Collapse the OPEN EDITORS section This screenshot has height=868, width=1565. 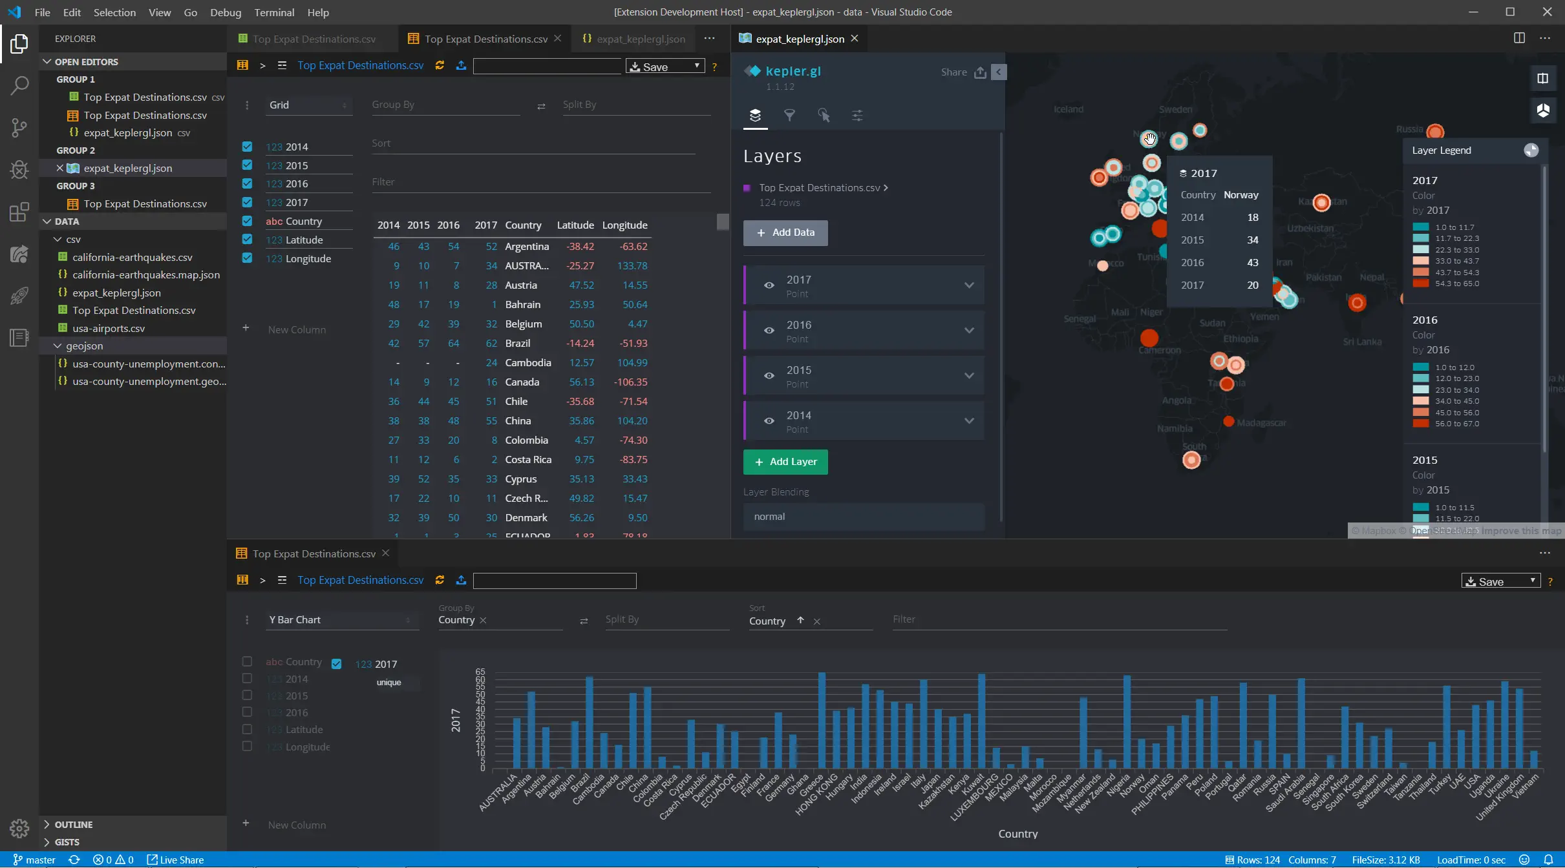(x=133, y=62)
